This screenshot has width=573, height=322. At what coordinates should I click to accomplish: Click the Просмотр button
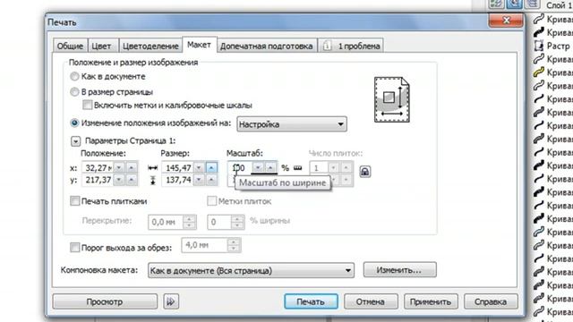tap(105, 301)
